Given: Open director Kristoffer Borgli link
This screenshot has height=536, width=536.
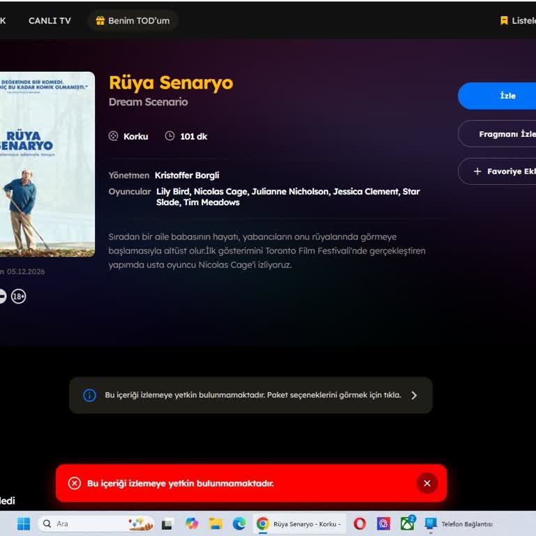Looking at the screenshot, I should [x=187, y=175].
